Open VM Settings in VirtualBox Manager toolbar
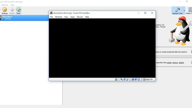Image resolution: width=192 pixels, height=108 pixels. (x=5, y=11)
